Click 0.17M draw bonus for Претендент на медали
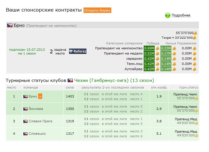This screenshot has width=209, height=152. [x=166, y=53]
